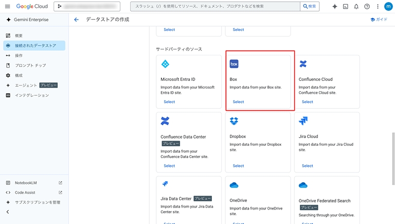Viewport: 395px width, 224px height.
Task: Click the Confluence Cloud icon
Action: pyautogui.click(x=303, y=64)
